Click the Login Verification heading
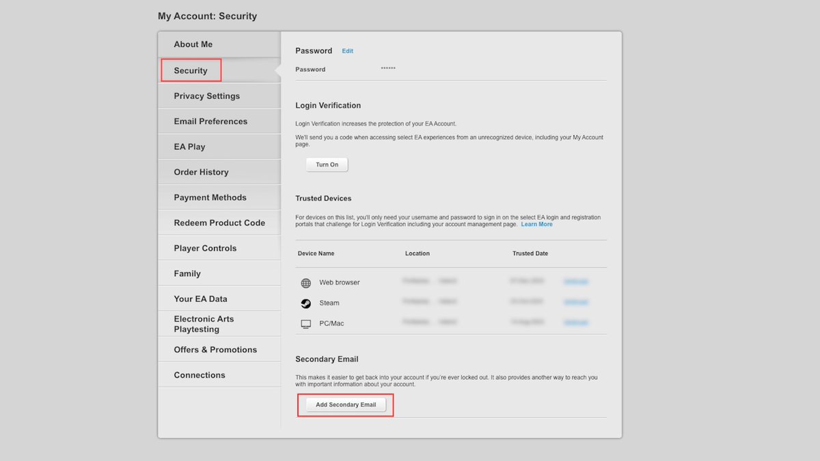Image resolution: width=820 pixels, height=461 pixels. pyautogui.click(x=328, y=106)
